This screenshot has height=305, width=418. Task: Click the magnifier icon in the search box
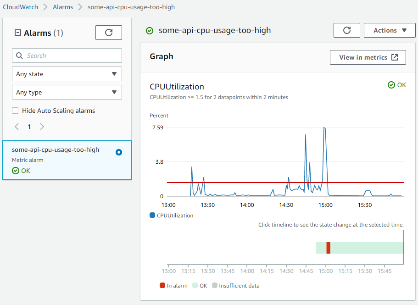[19, 55]
